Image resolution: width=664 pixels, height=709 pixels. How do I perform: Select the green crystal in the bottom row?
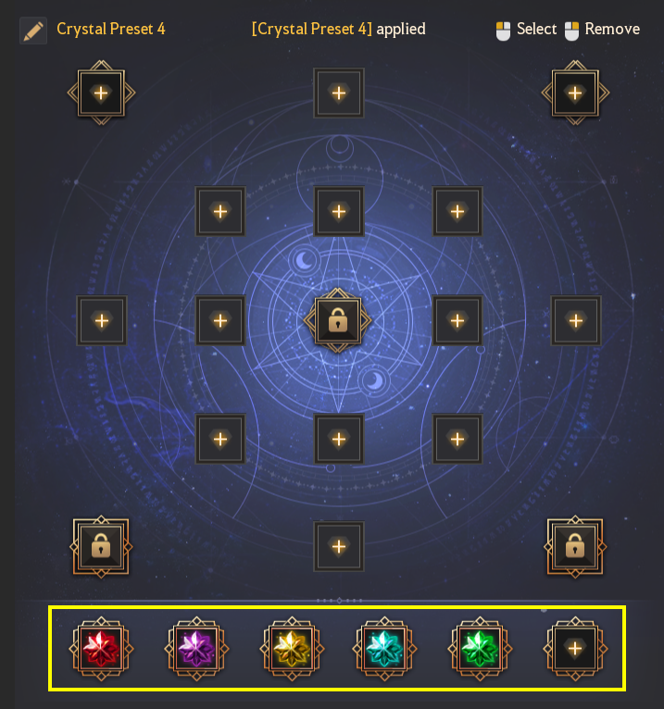pos(480,648)
